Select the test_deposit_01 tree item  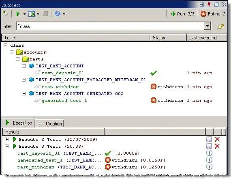point(63,73)
